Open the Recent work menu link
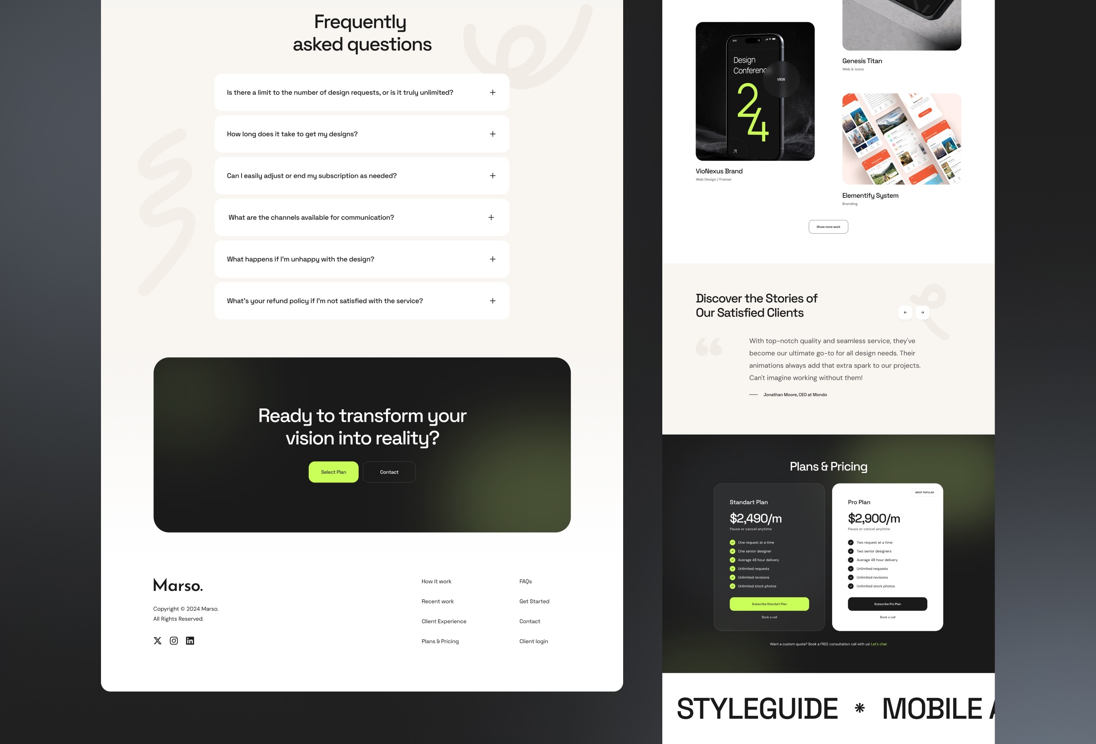 pyautogui.click(x=437, y=601)
